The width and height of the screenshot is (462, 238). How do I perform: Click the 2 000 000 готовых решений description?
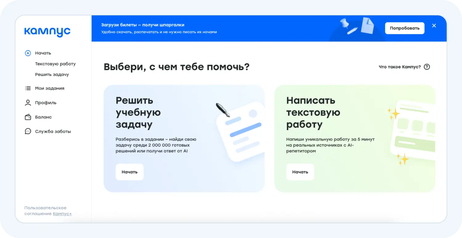(156, 145)
